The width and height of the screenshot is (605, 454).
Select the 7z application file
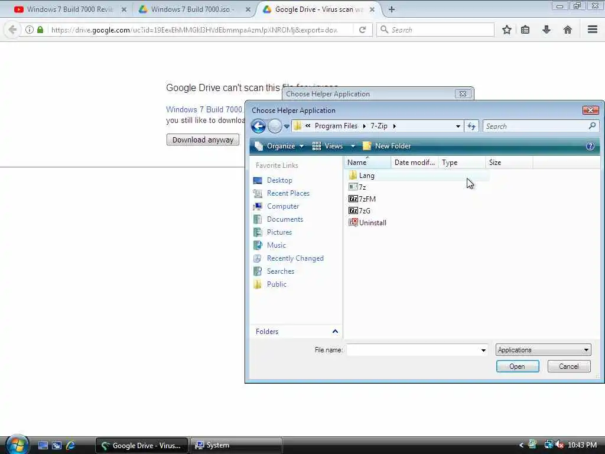coord(357,187)
